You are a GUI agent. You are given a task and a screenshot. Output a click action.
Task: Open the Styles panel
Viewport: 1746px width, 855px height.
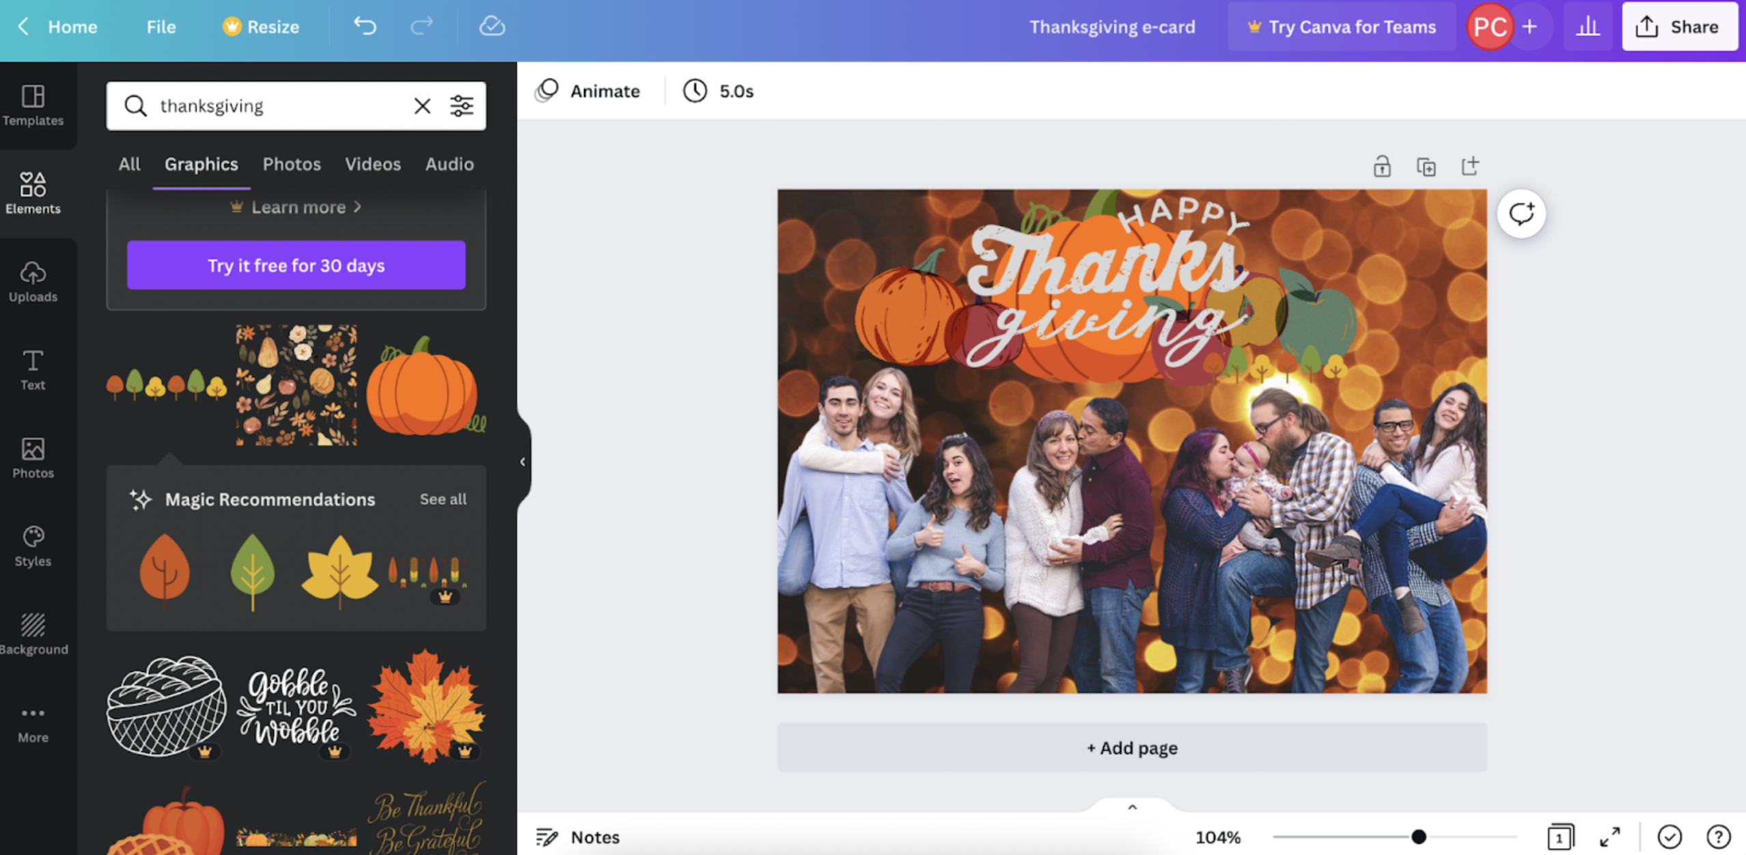click(x=33, y=546)
